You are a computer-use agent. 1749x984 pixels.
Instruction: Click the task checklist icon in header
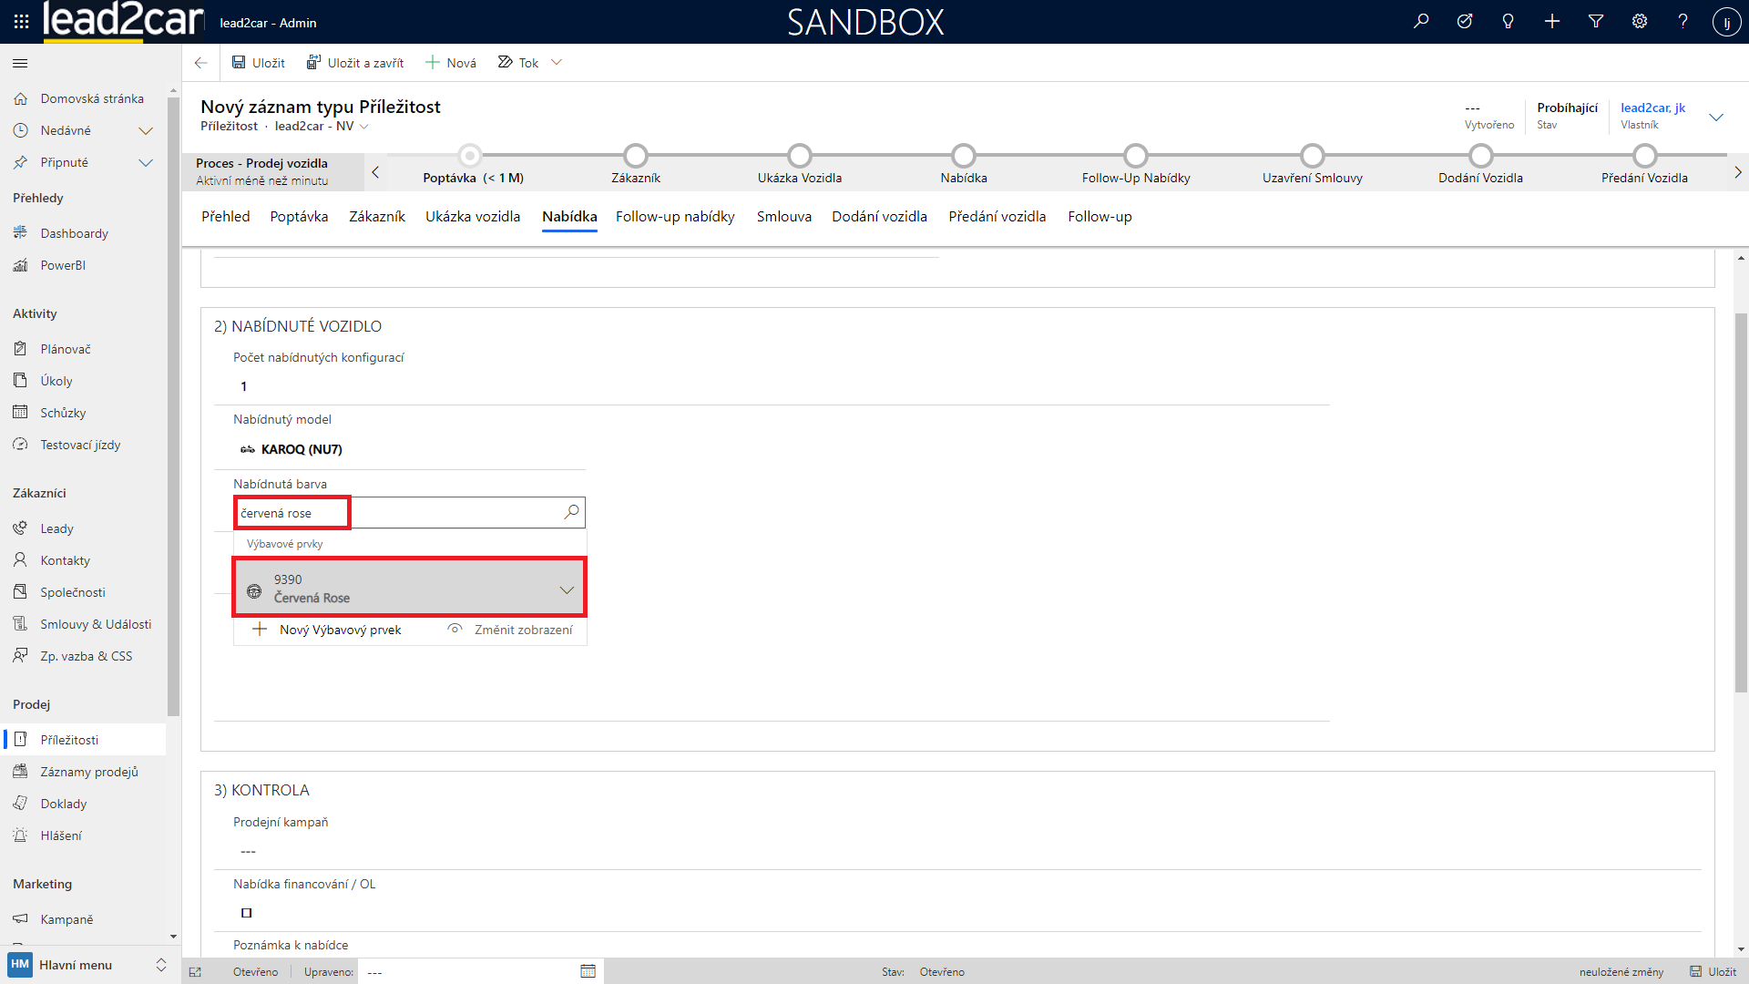click(x=1464, y=21)
